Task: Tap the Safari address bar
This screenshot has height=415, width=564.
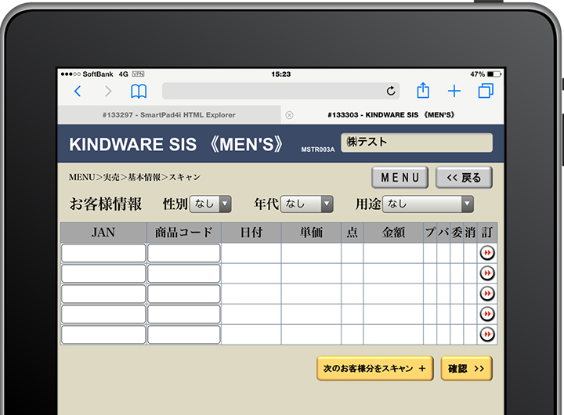Action: tap(281, 91)
